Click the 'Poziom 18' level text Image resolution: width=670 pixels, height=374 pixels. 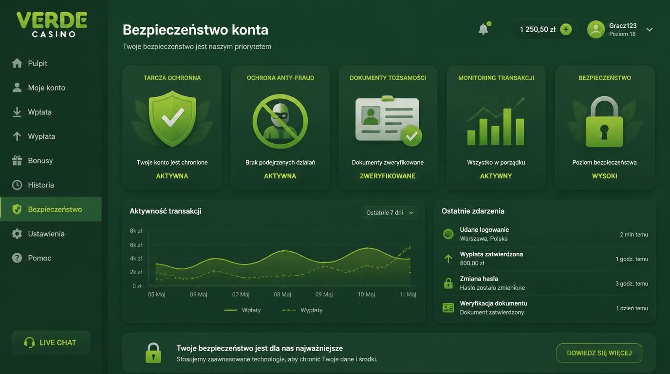point(622,34)
